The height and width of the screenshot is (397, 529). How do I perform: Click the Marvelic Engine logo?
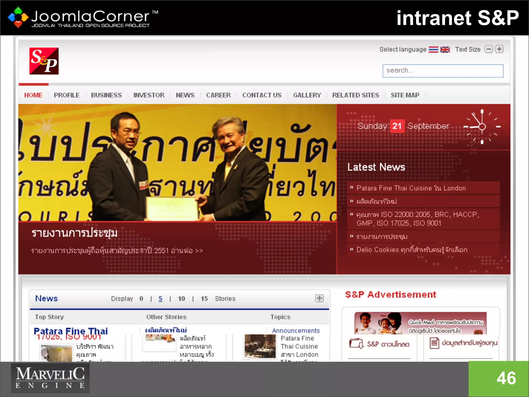pyautogui.click(x=50, y=378)
